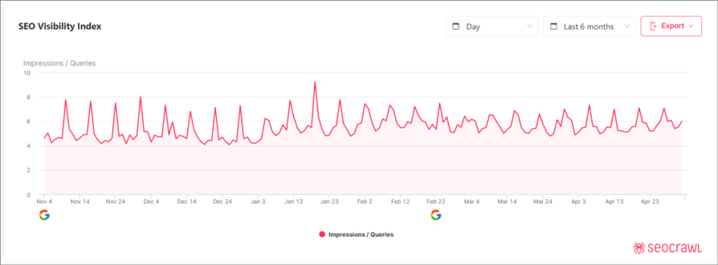Click the Apr 23 x-axis label
718x265 pixels.
650,201
